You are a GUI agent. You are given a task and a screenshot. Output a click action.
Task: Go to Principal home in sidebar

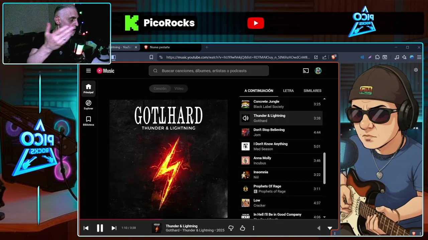click(x=88, y=89)
